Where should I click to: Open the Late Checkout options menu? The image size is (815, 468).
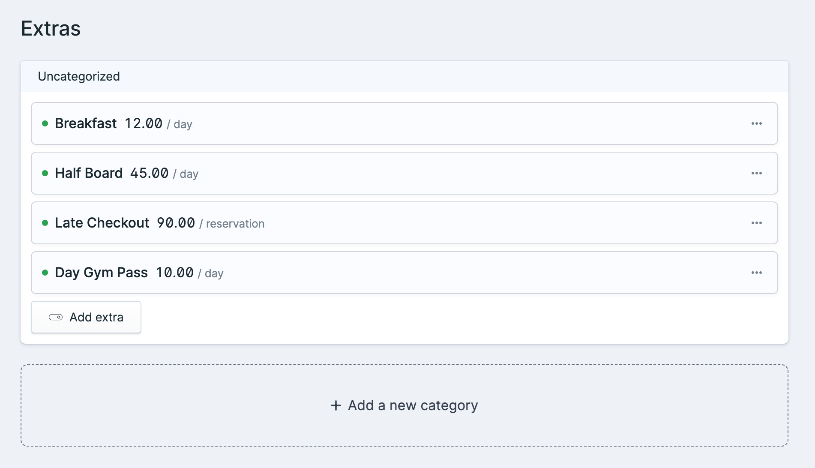click(x=757, y=223)
